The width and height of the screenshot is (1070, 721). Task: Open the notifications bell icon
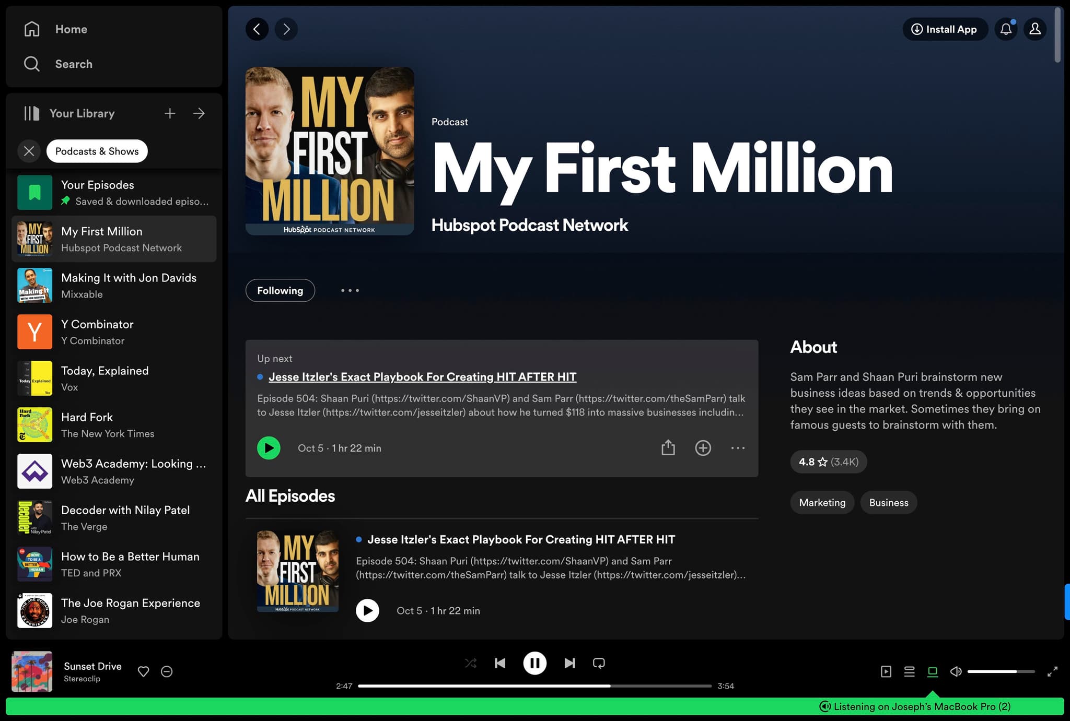click(x=1006, y=29)
